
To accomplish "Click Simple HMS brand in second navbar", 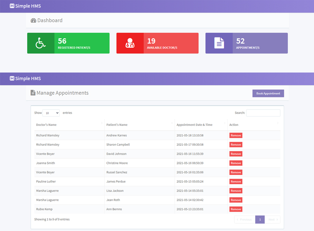I will click(25, 78).
